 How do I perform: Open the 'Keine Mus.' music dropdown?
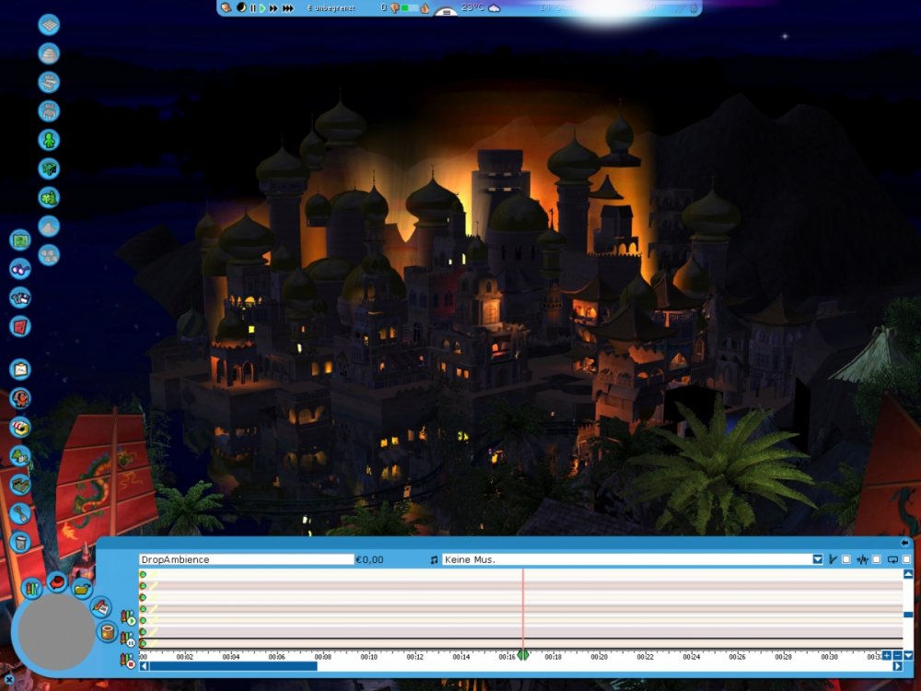[x=817, y=559]
